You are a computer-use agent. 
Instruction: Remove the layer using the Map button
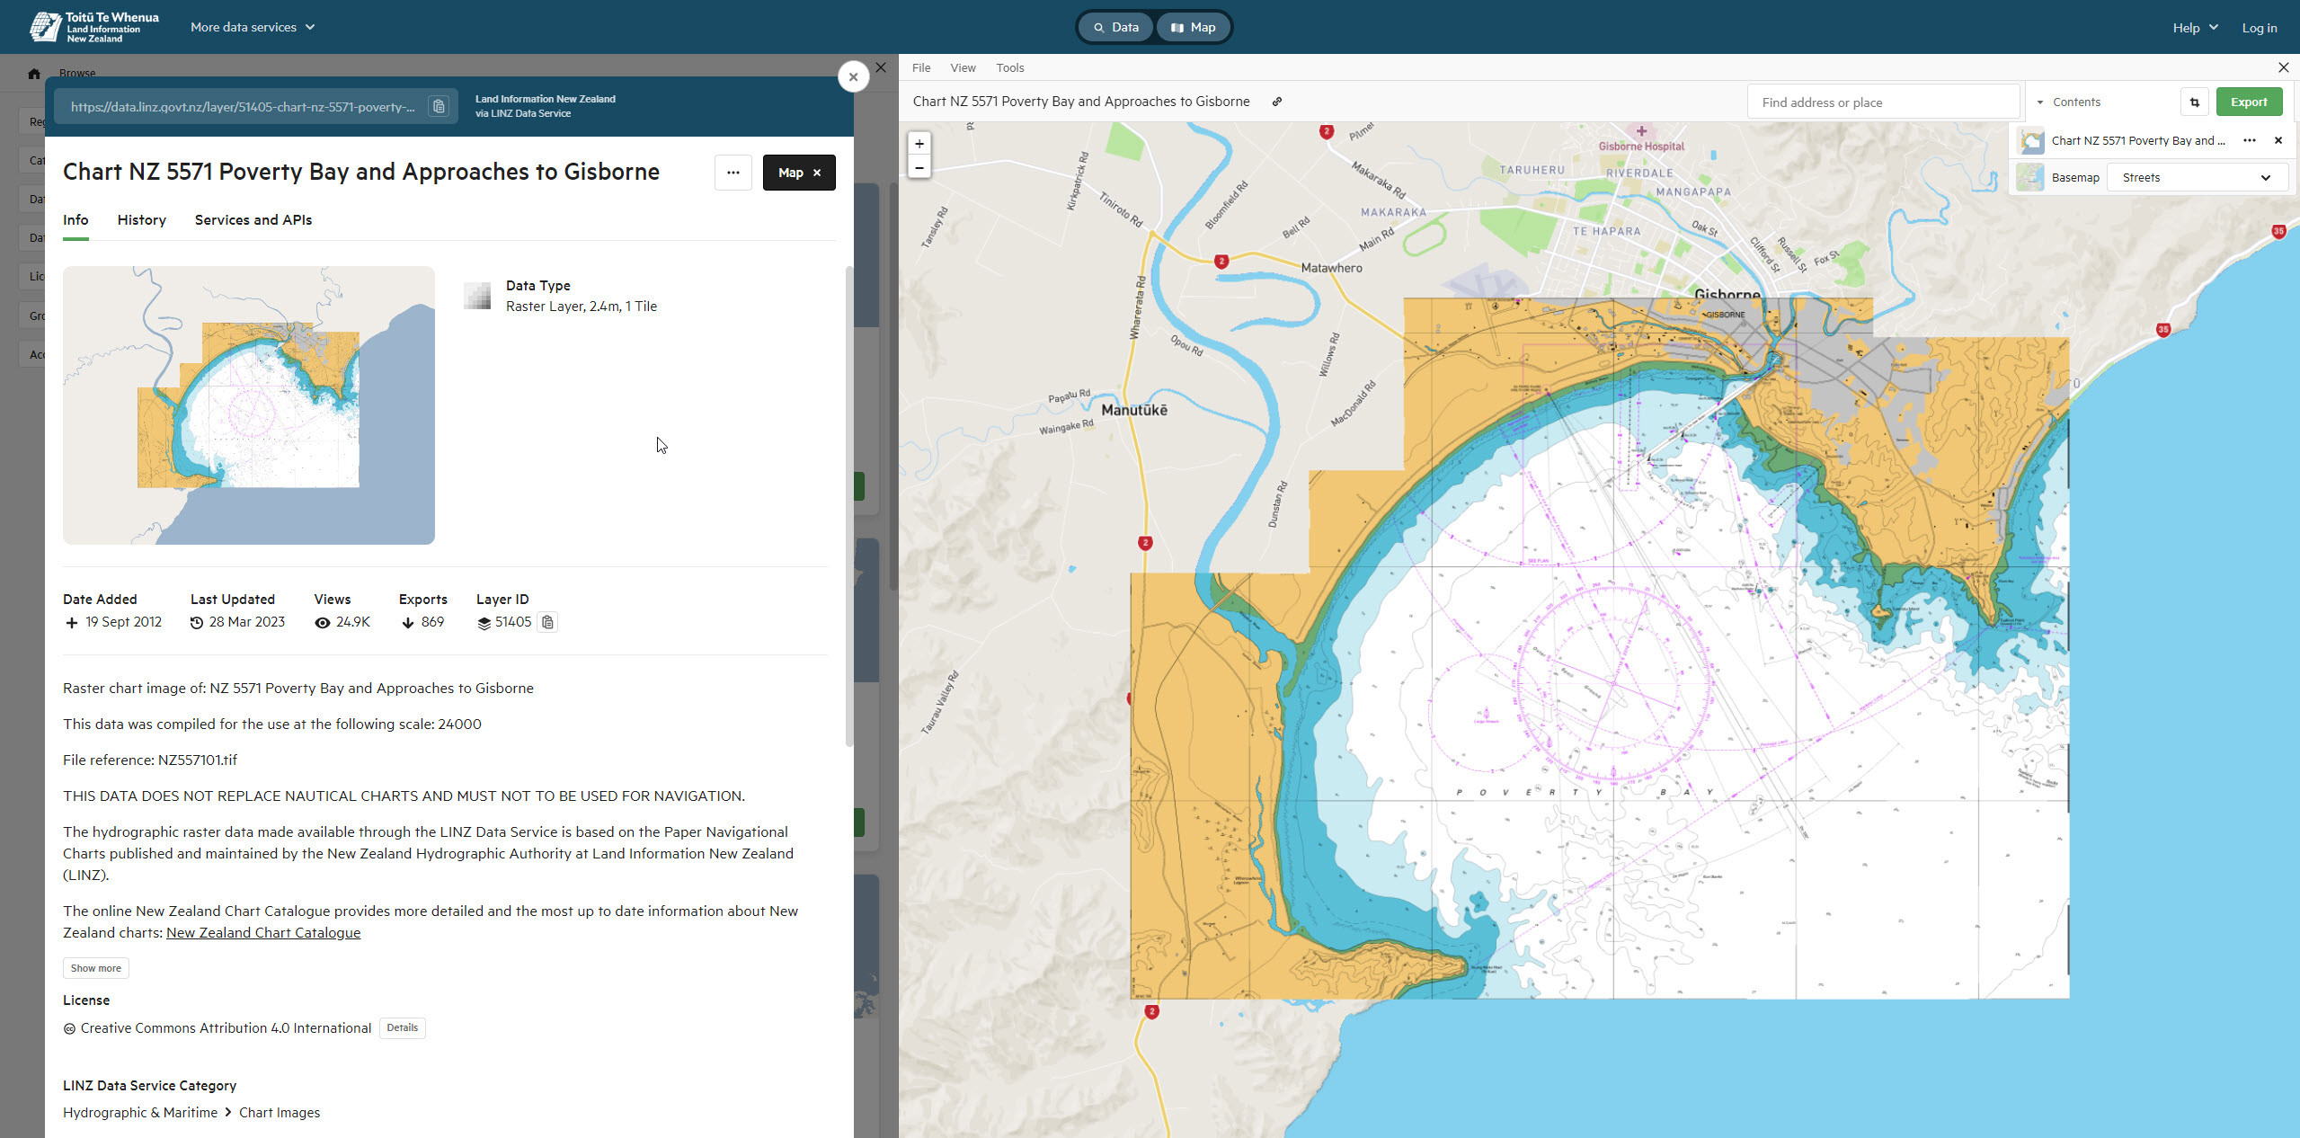799,173
